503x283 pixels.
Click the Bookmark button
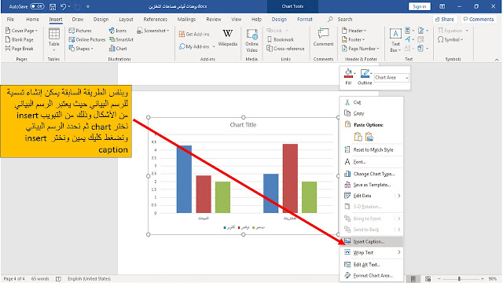click(x=280, y=39)
